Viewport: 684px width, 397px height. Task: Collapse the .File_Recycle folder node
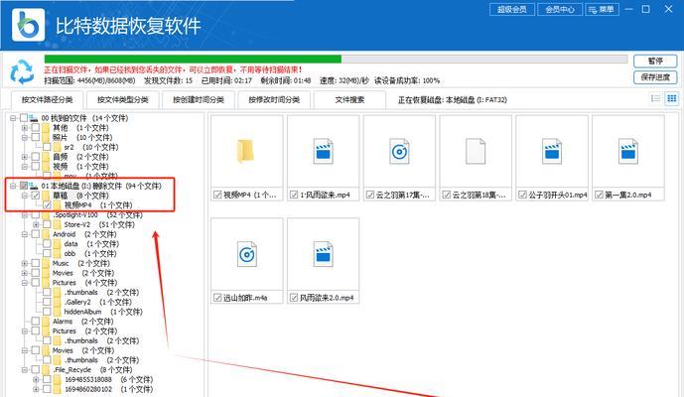point(25,370)
